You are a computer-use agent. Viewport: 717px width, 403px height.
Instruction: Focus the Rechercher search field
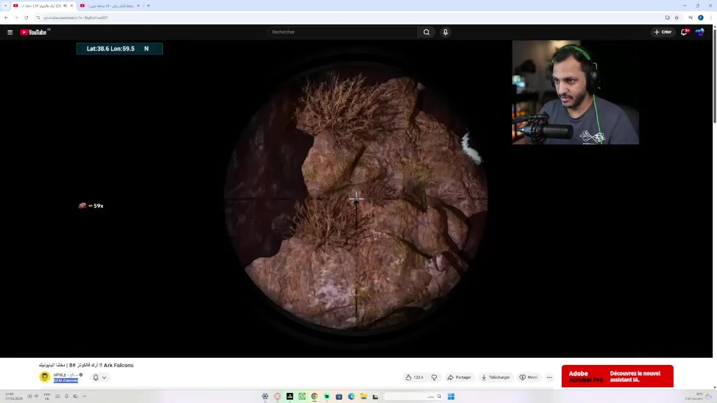click(x=343, y=32)
